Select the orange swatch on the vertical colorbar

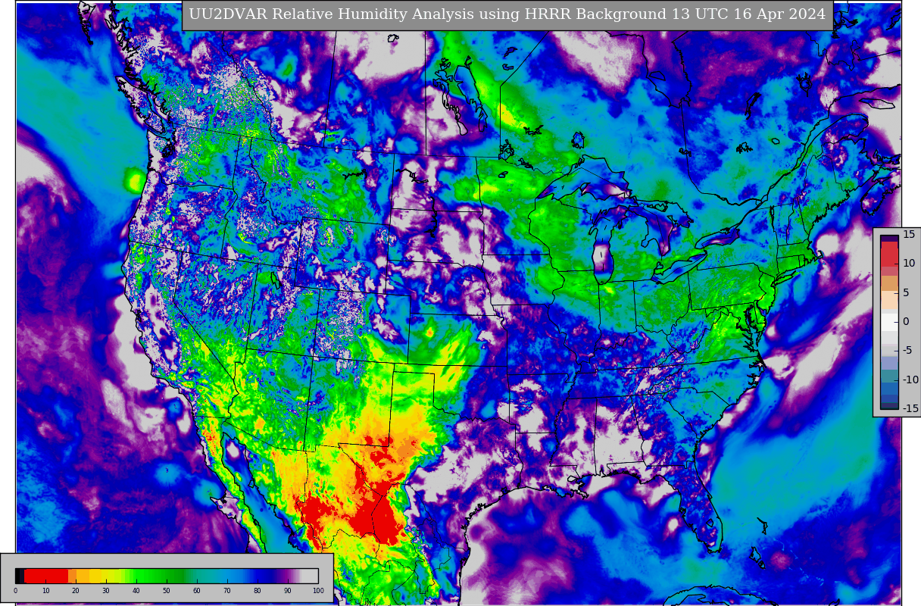click(x=889, y=283)
